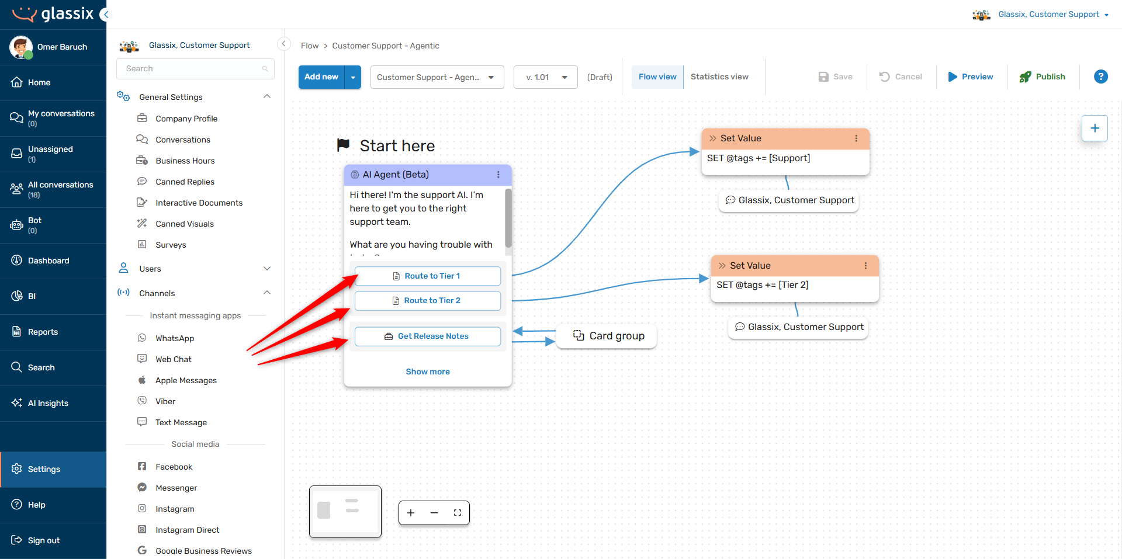The image size is (1122, 559).
Task: Open Home in sidebar
Action: [53, 83]
